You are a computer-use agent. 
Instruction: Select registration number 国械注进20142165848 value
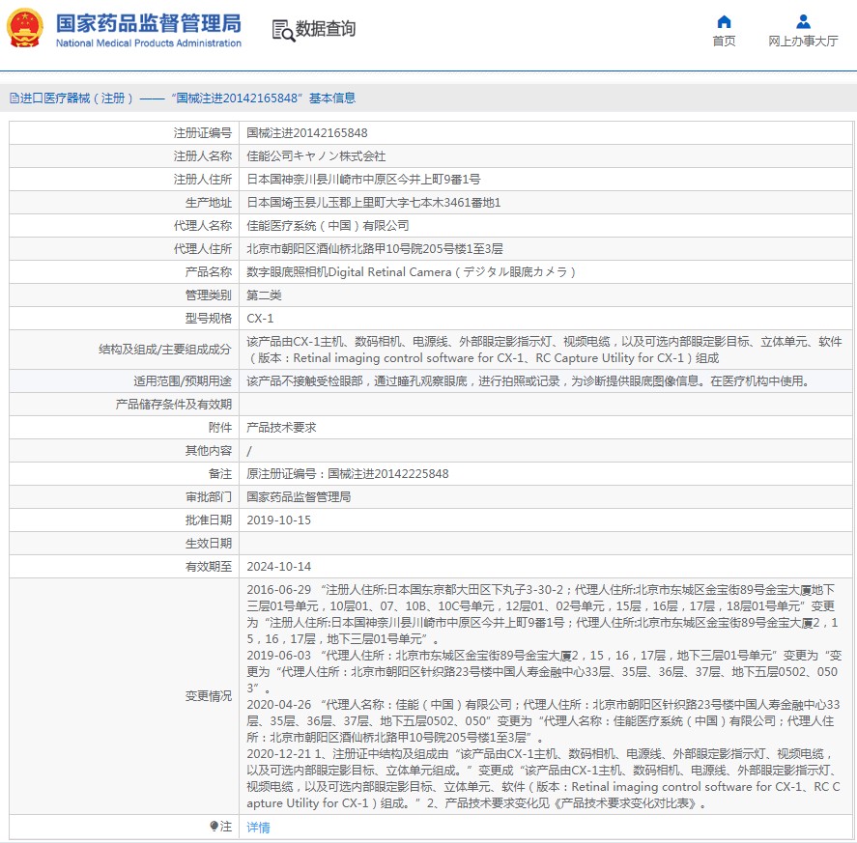[x=306, y=132]
